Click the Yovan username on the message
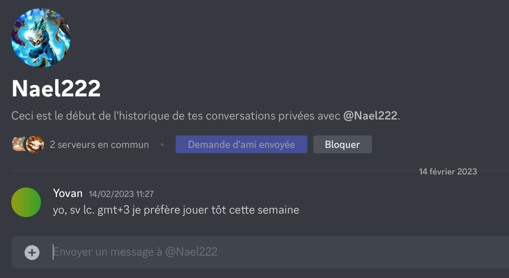 (67, 193)
